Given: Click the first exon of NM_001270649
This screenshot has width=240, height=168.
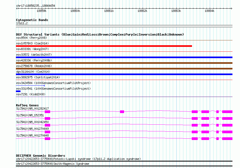Looking at the screenshot, I should click(47, 132).
